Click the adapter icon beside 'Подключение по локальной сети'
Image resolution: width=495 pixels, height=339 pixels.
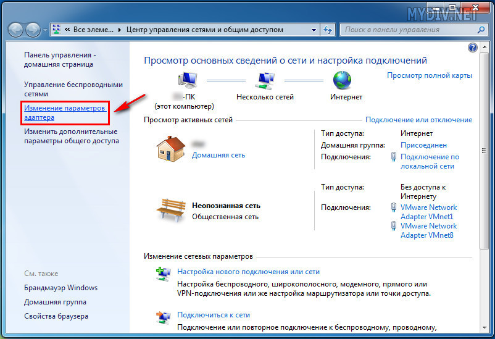point(394,157)
